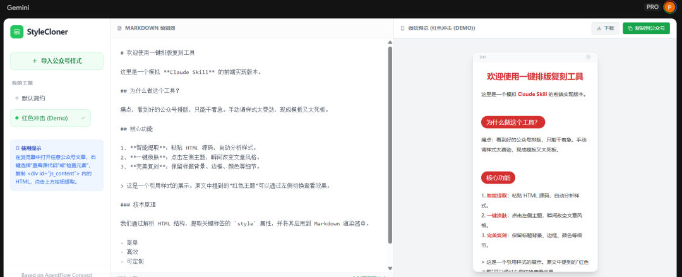Image resolution: width=682 pixels, height=277 pixels.
Task: Click the download icon inside 下载 button
Action: tap(599, 28)
